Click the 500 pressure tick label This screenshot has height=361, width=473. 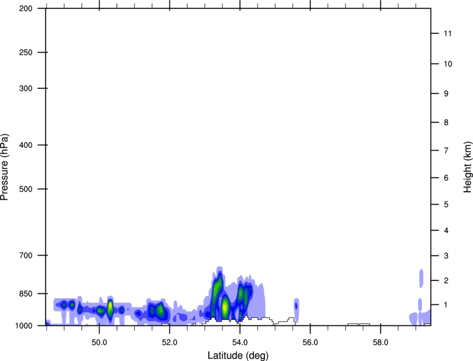coord(26,189)
